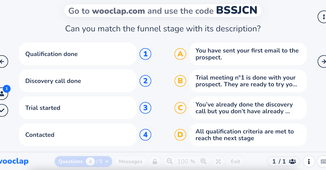Screen dimensions: 326x170
Task: Click the zoom in magnifier icon
Action: click(x=203, y=161)
